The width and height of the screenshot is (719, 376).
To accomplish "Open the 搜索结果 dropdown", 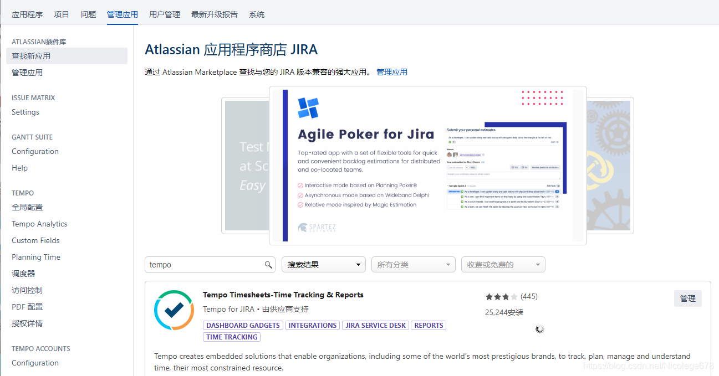I will (x=324, y=265).
